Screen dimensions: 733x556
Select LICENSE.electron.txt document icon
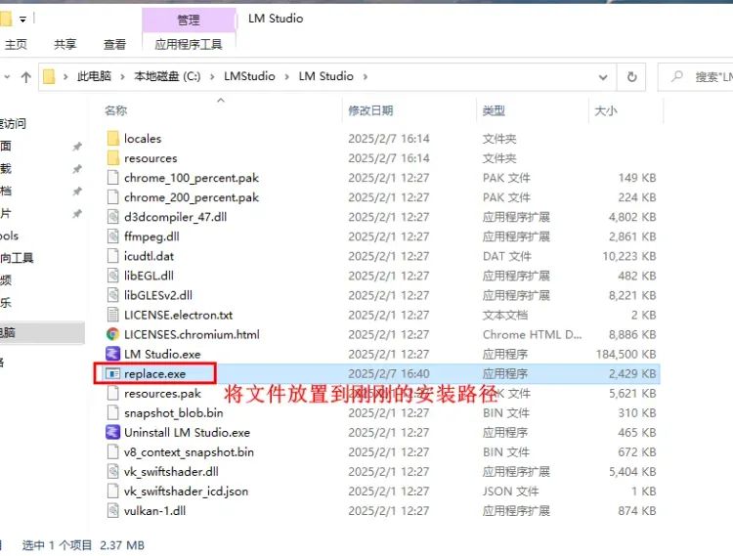(x=112, y=315)
